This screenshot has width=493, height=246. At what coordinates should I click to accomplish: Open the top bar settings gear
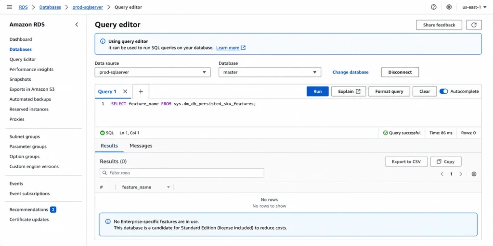(449, 7)
